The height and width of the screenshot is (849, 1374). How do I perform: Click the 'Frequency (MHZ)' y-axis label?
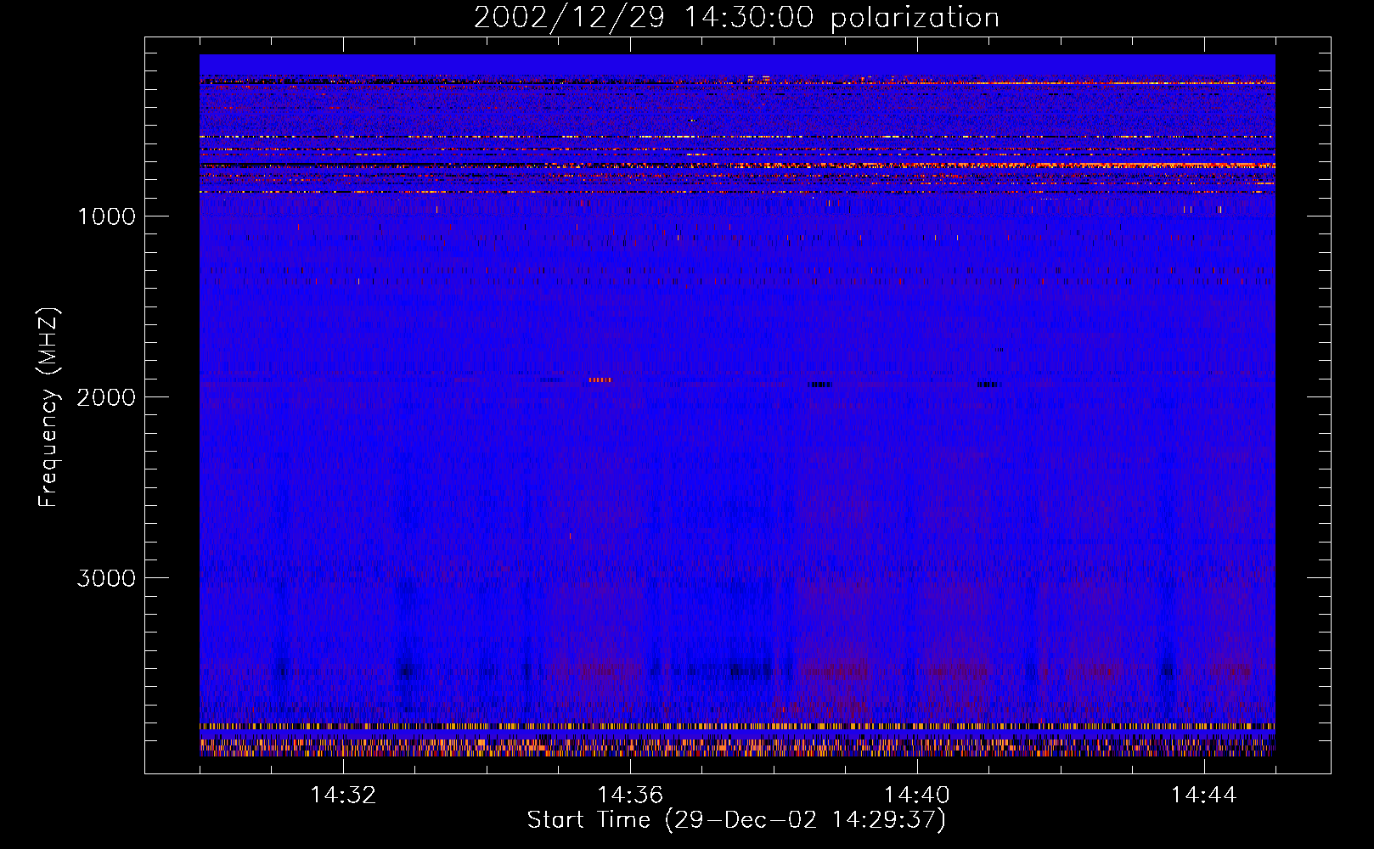point(48,408)
